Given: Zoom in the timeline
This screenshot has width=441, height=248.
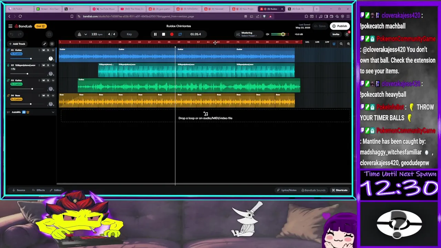Looking at the screenshot, I should pyautogui.click(x=348, y=44).
